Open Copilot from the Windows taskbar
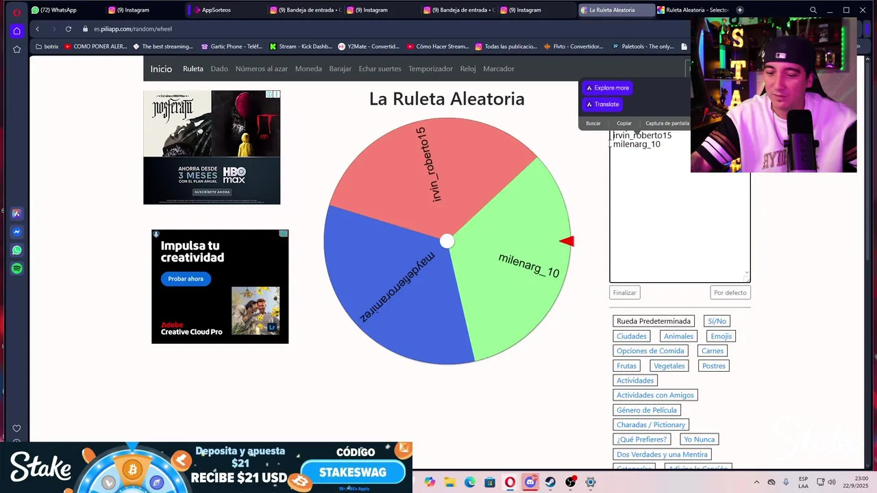 pos(430,482)
